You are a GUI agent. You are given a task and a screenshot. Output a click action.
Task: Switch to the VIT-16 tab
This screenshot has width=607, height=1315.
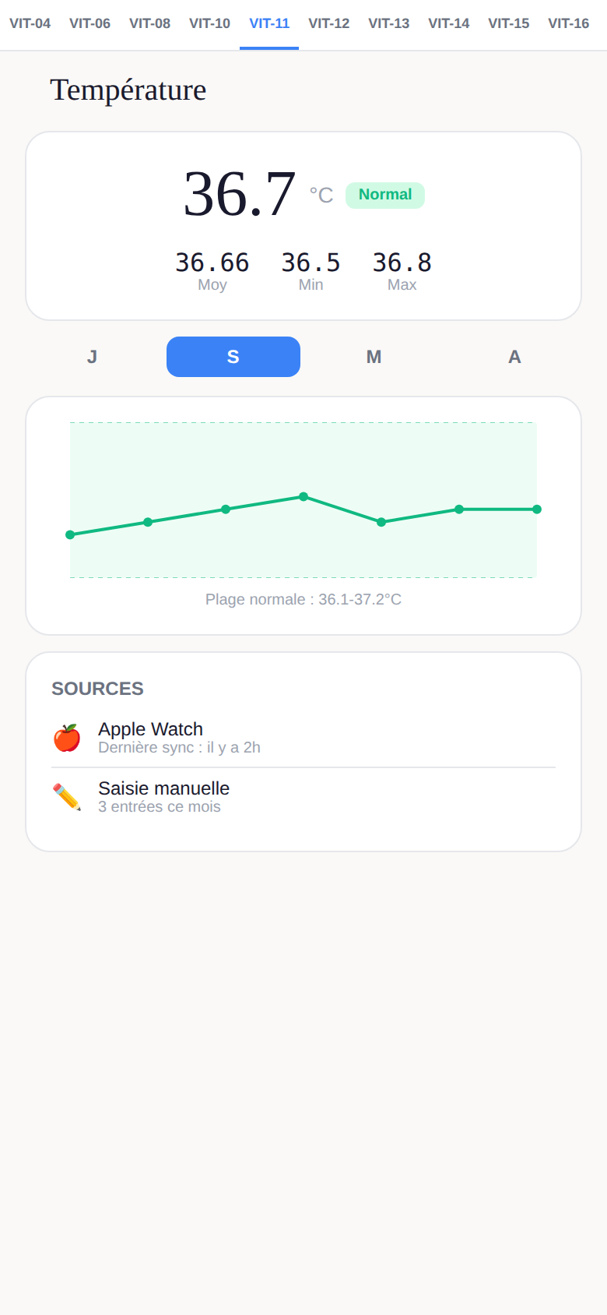coord(569,24)
